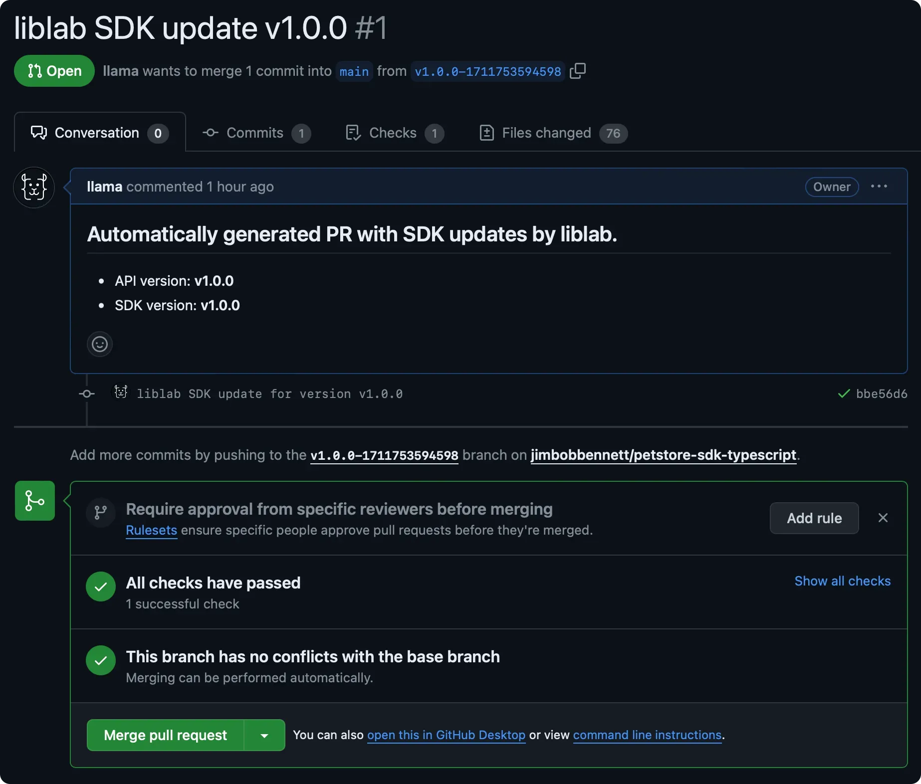Follow the Rulesets link
Screen dimensions: 921x784
coord(151,530)
